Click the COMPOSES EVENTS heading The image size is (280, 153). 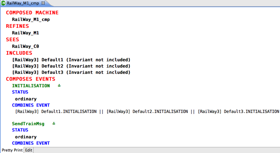point(31,79)
